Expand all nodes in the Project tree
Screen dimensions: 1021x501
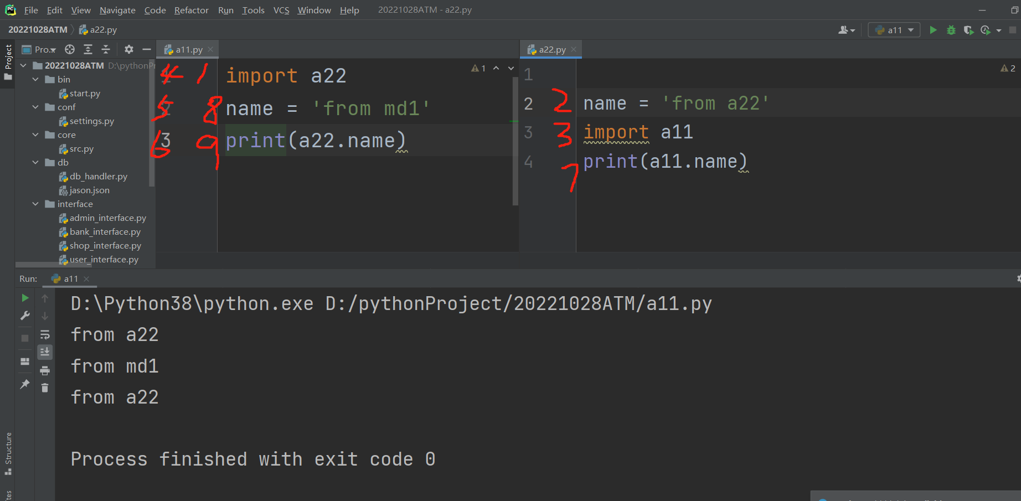pyautogui.click(x=88, y=49)
